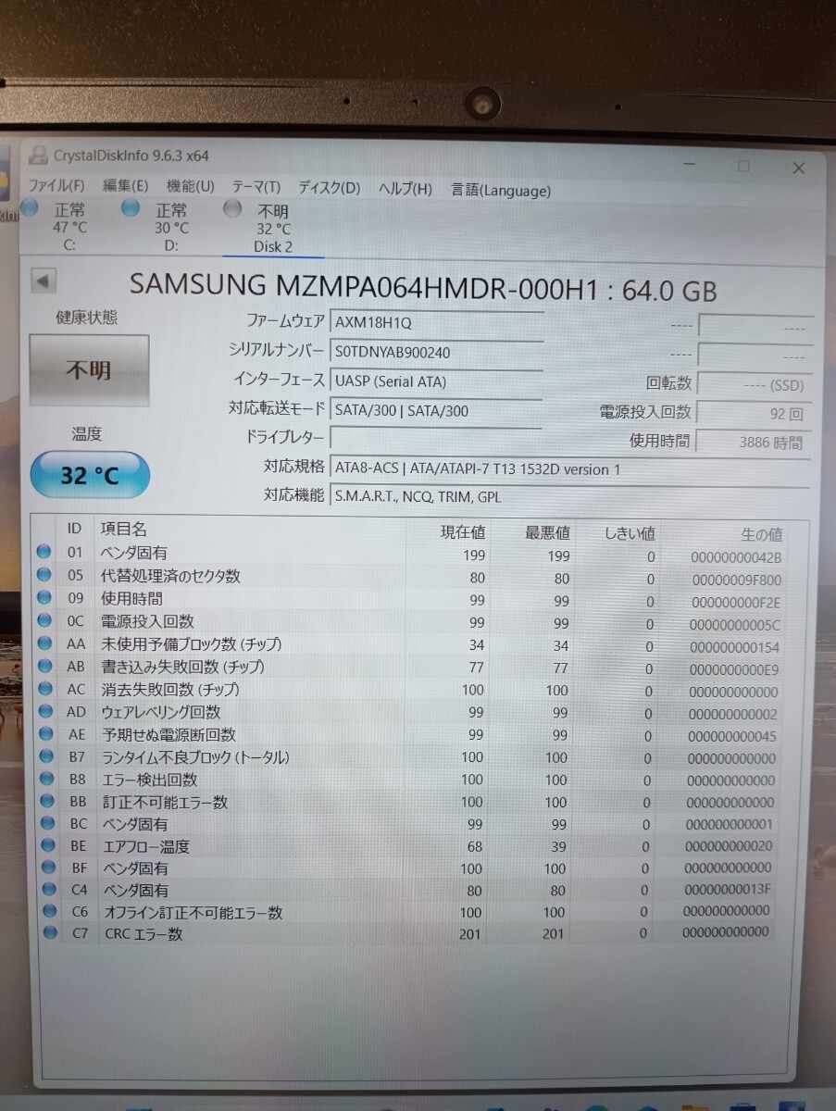
Task: Click raw value 00000000042B
Action: 736,557
